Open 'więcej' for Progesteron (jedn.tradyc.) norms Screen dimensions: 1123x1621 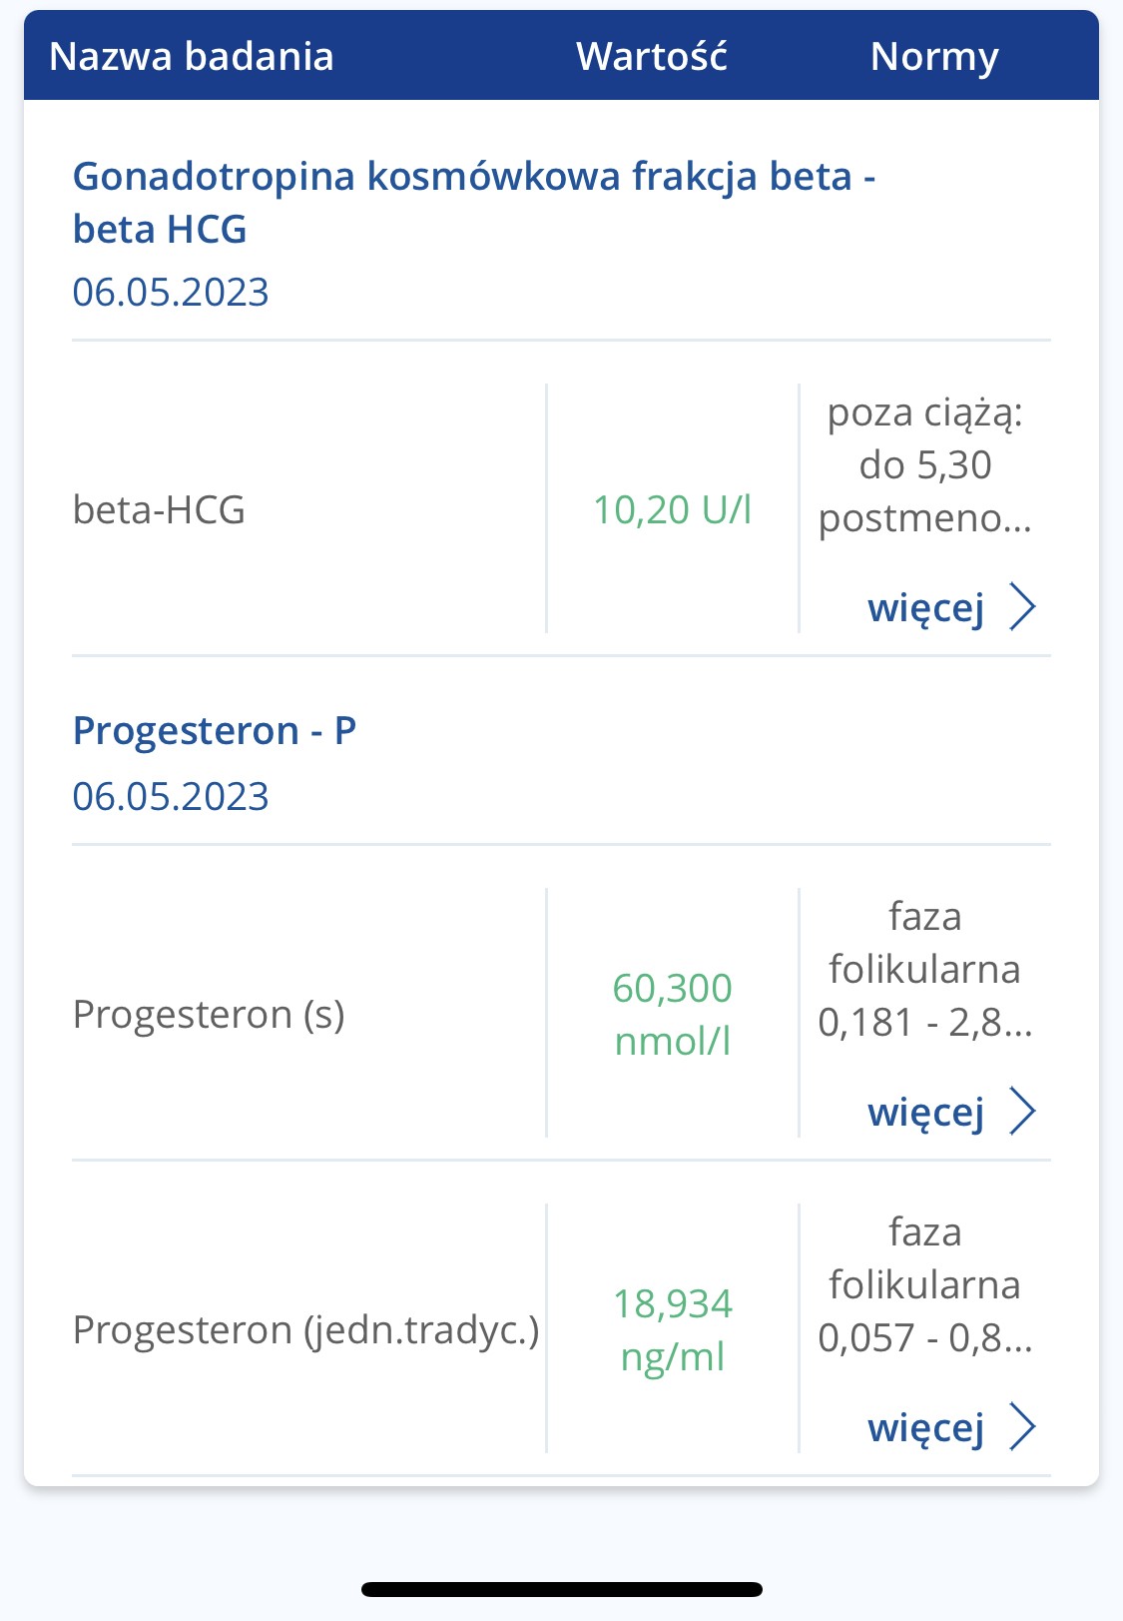[926, 1427]
